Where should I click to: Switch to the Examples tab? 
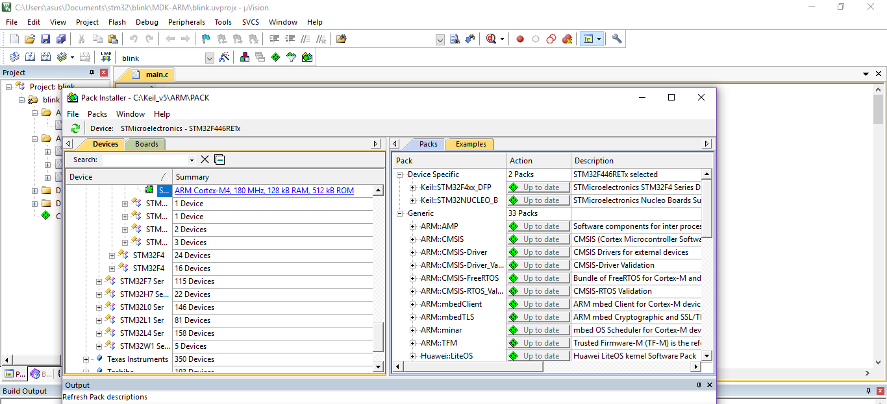(x=471, y=144)
